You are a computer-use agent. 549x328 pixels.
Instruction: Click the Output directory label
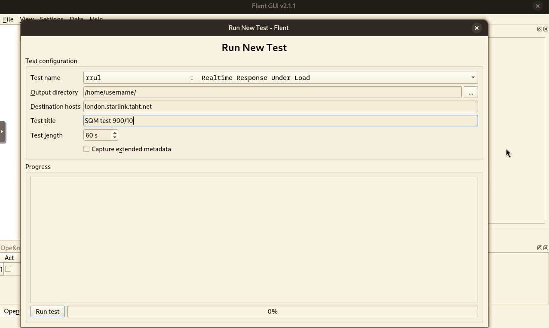54,92
